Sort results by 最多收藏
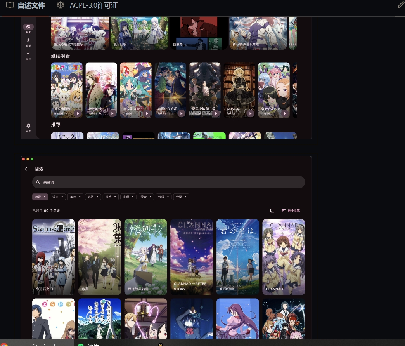Viewport: 405px width, 346px height. (x=293, y=210)
